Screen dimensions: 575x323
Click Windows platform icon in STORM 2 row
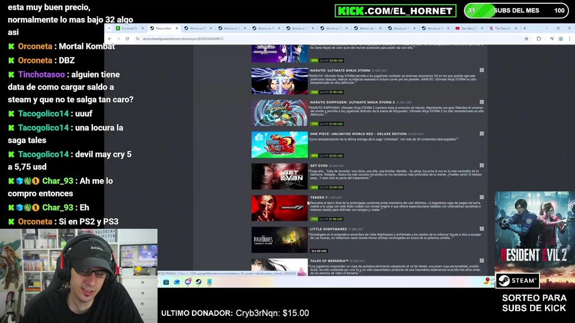[482, 102]
